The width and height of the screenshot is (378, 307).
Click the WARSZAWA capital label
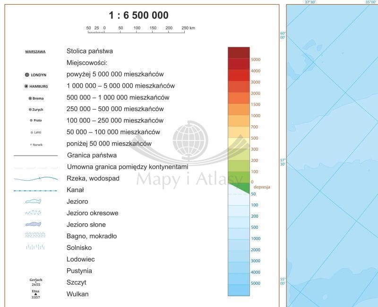35,52
